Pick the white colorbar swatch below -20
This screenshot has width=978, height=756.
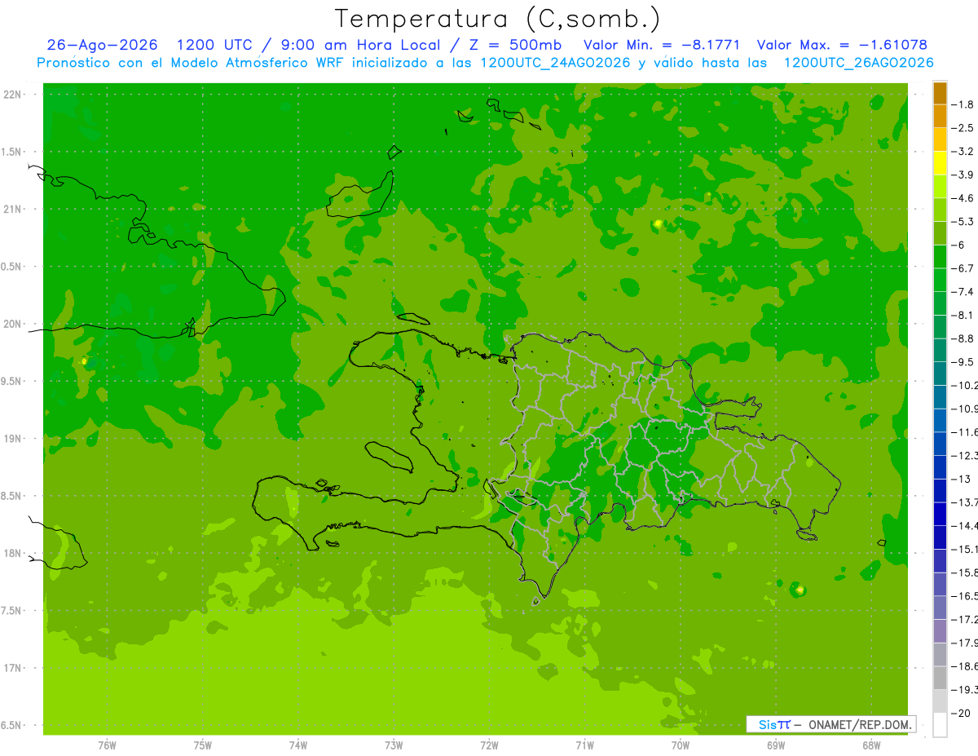point(940,725)
